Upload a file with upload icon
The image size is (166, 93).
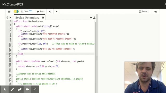(94, 18)
